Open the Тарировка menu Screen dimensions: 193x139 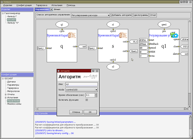tap(41, 5)
